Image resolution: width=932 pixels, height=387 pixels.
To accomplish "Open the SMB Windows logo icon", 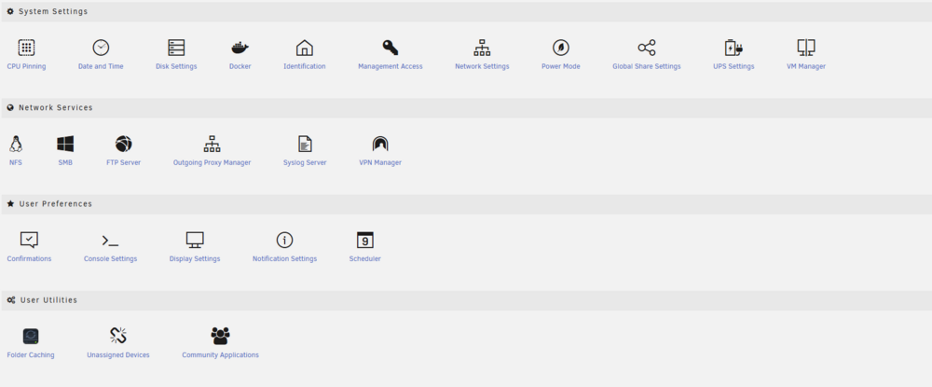I will pos(65,144).
